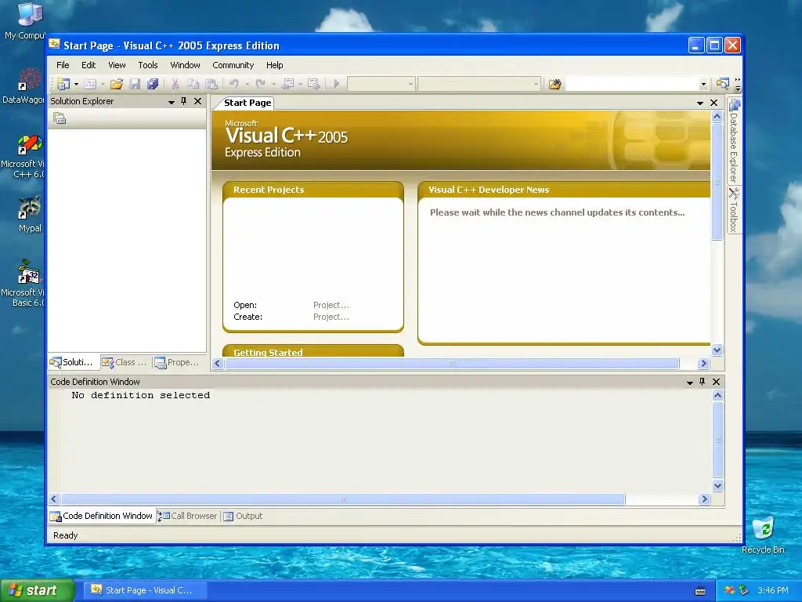Click the Undo arrow icon
The height and width of the screenshot is (602, 802).
[233, 83]
